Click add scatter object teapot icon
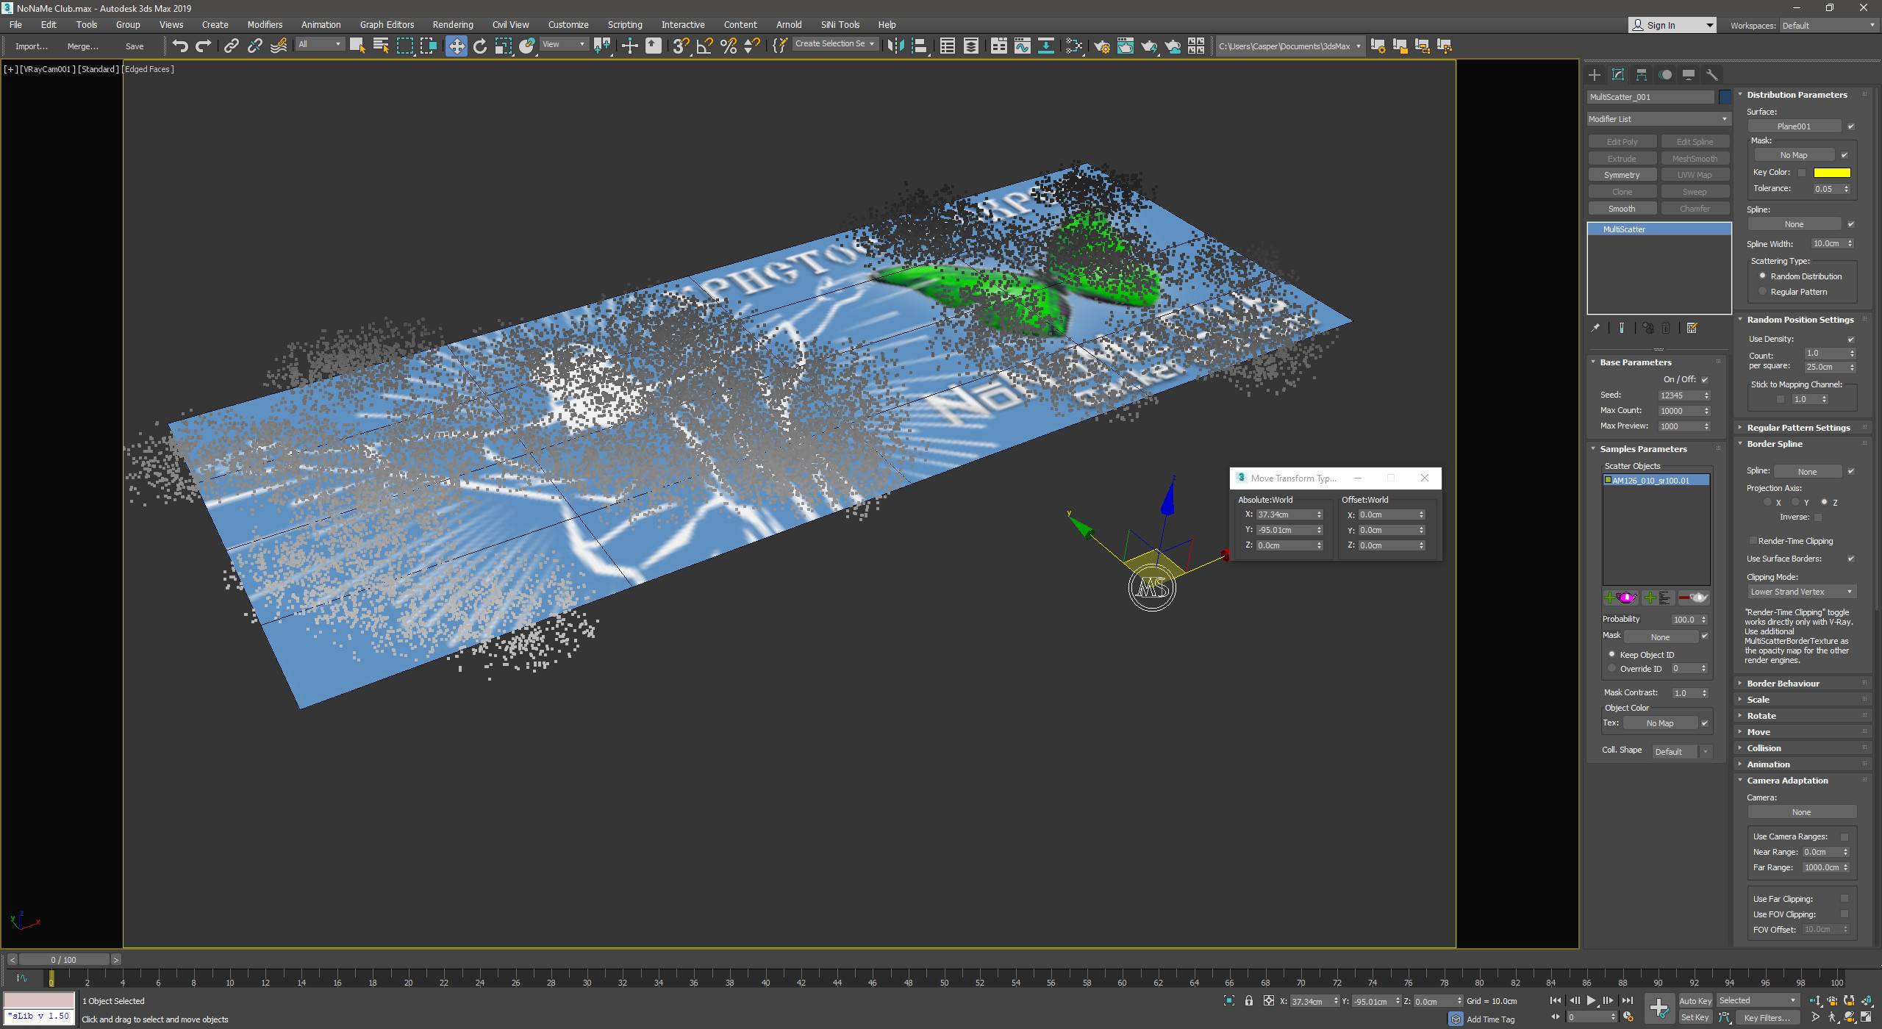 pos(1621,598)
